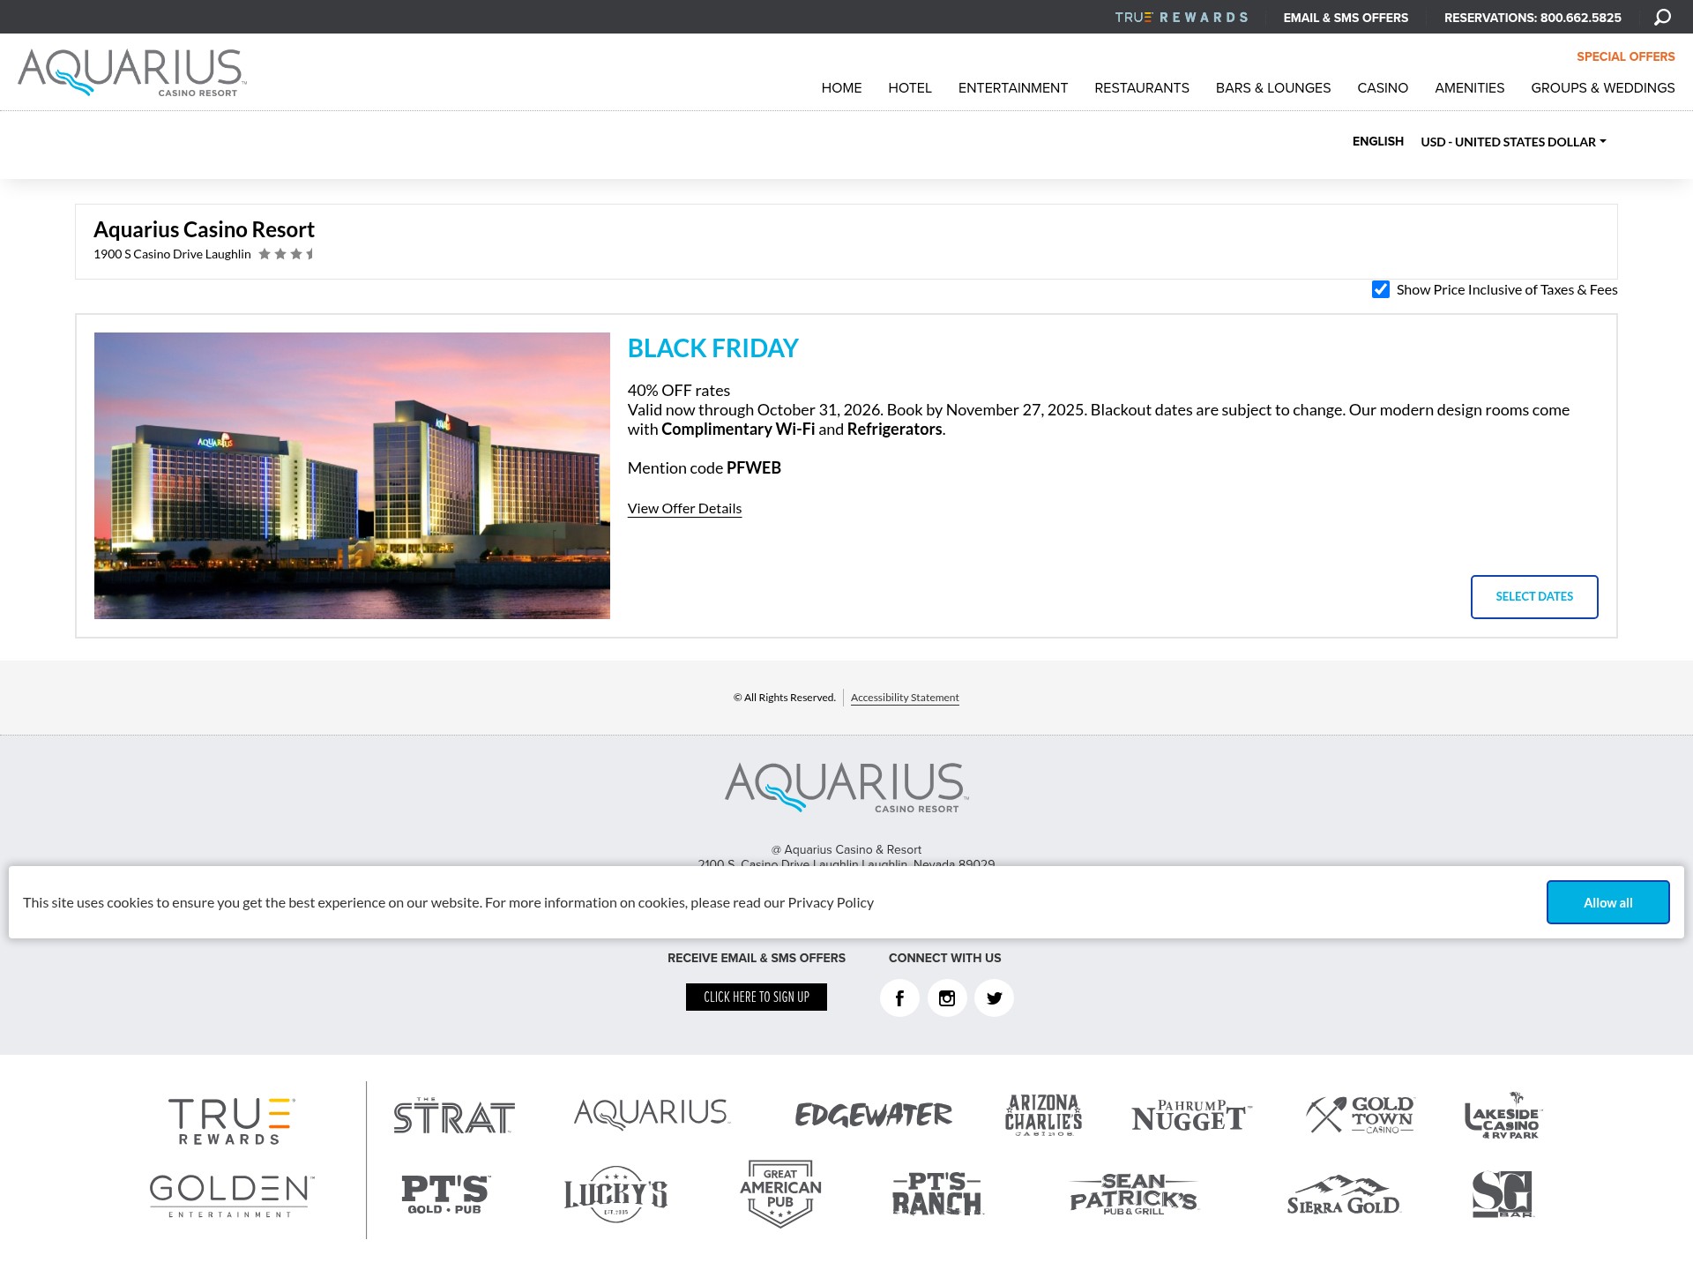Click Email & SMS Offers in top bar
The height and width of the screenshot is (1270, 1693).
pyautogui.click(x=1346, y=18)
